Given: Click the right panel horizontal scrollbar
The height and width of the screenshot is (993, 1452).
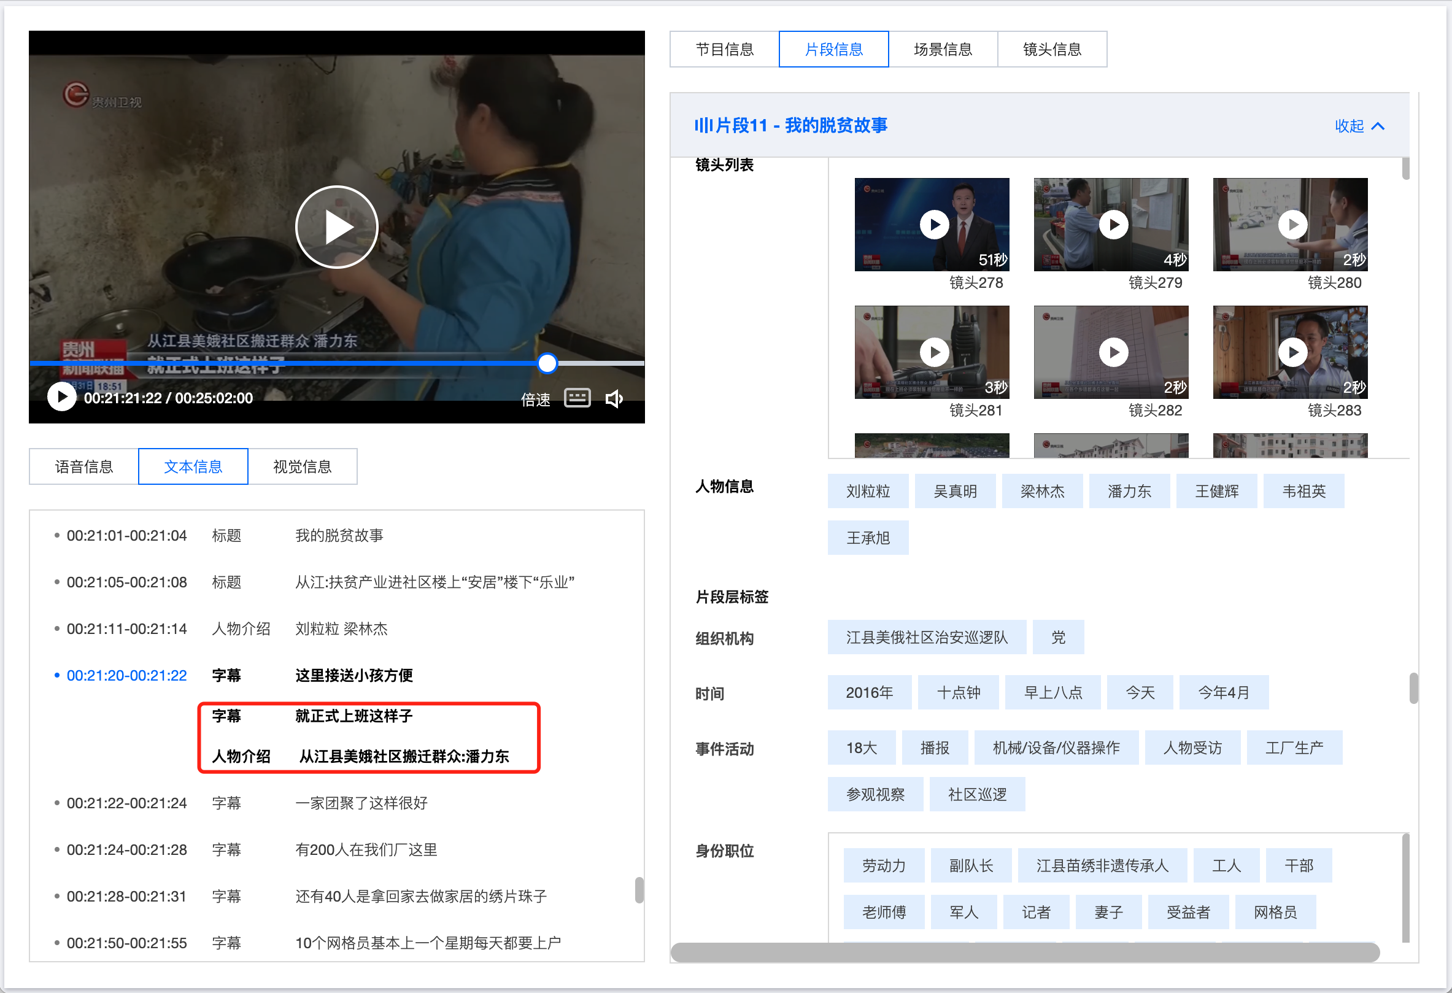Looking at the screenshot, I should tap(1025, 952).
